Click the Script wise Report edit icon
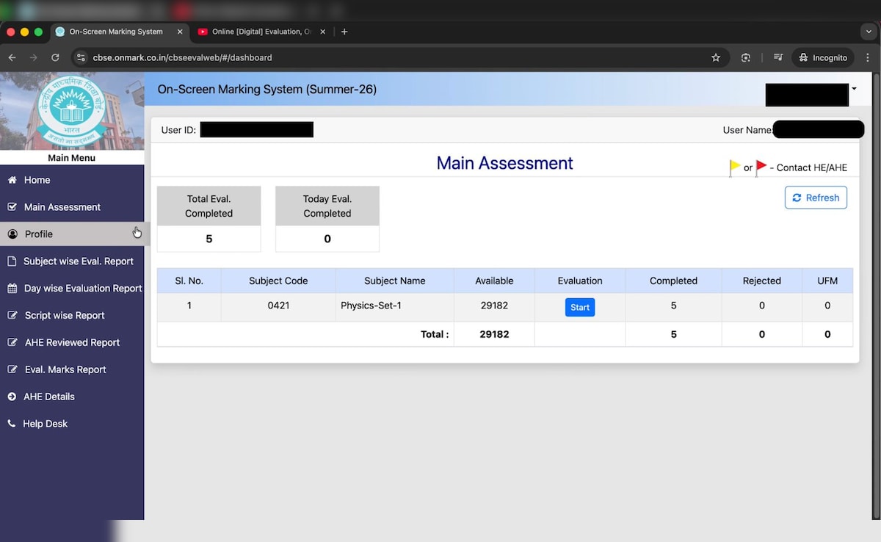 coord(12,316)
